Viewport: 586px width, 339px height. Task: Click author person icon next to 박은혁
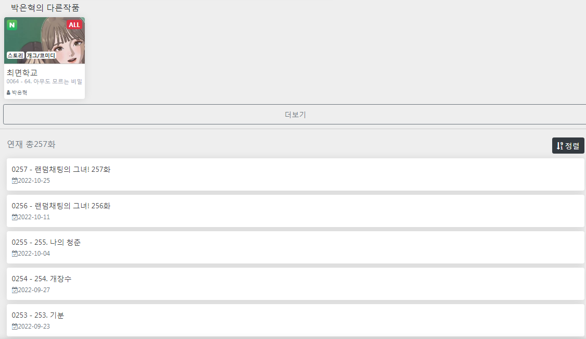coord(9,92)
